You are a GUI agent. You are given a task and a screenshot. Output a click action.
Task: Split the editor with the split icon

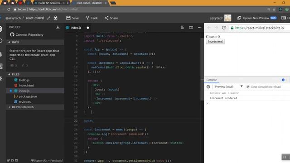[x=191, y=28]
